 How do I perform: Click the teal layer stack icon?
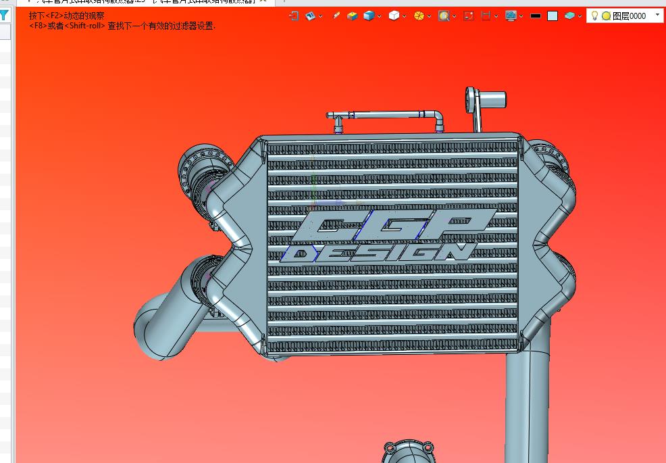click(569, 16)
